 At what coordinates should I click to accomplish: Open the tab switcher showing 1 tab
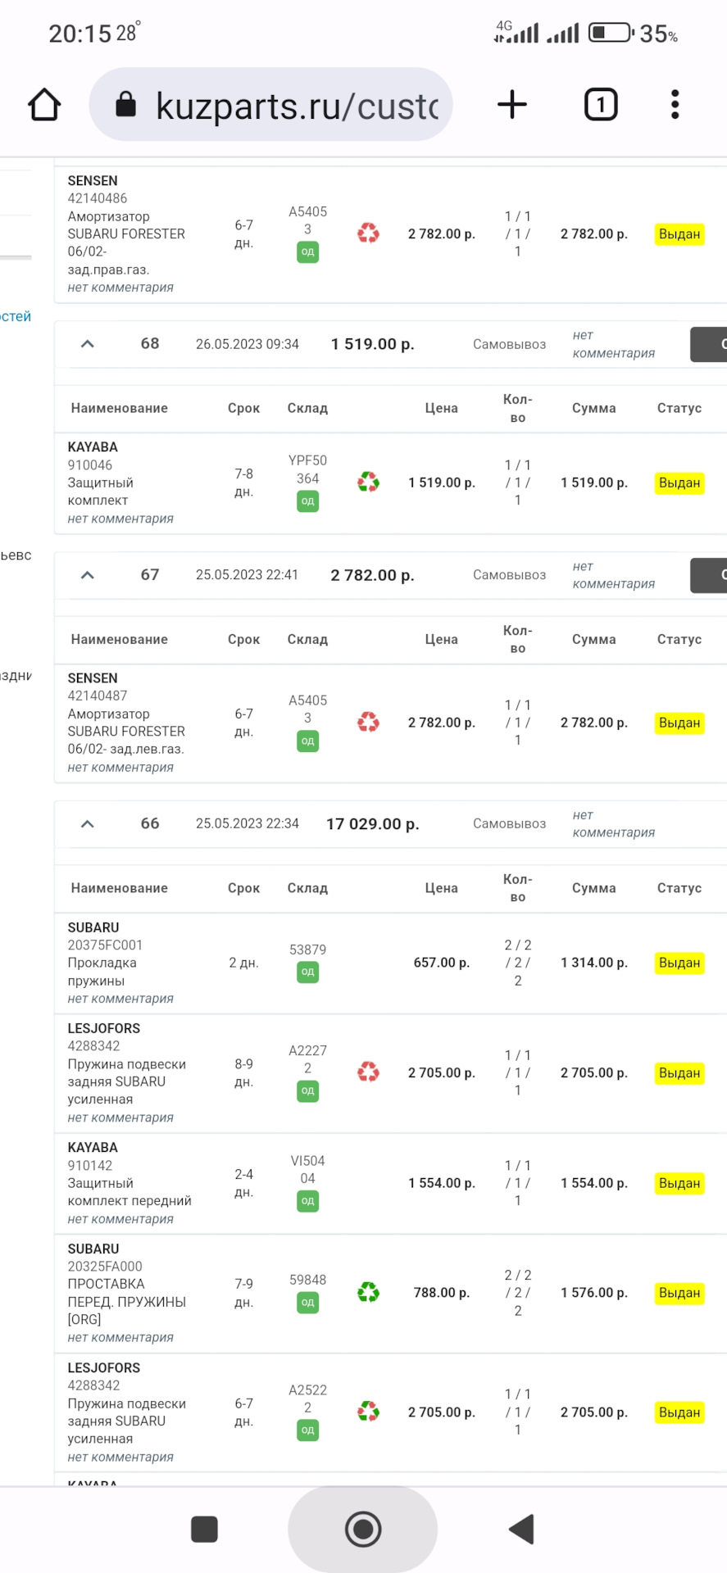(601, 105)
